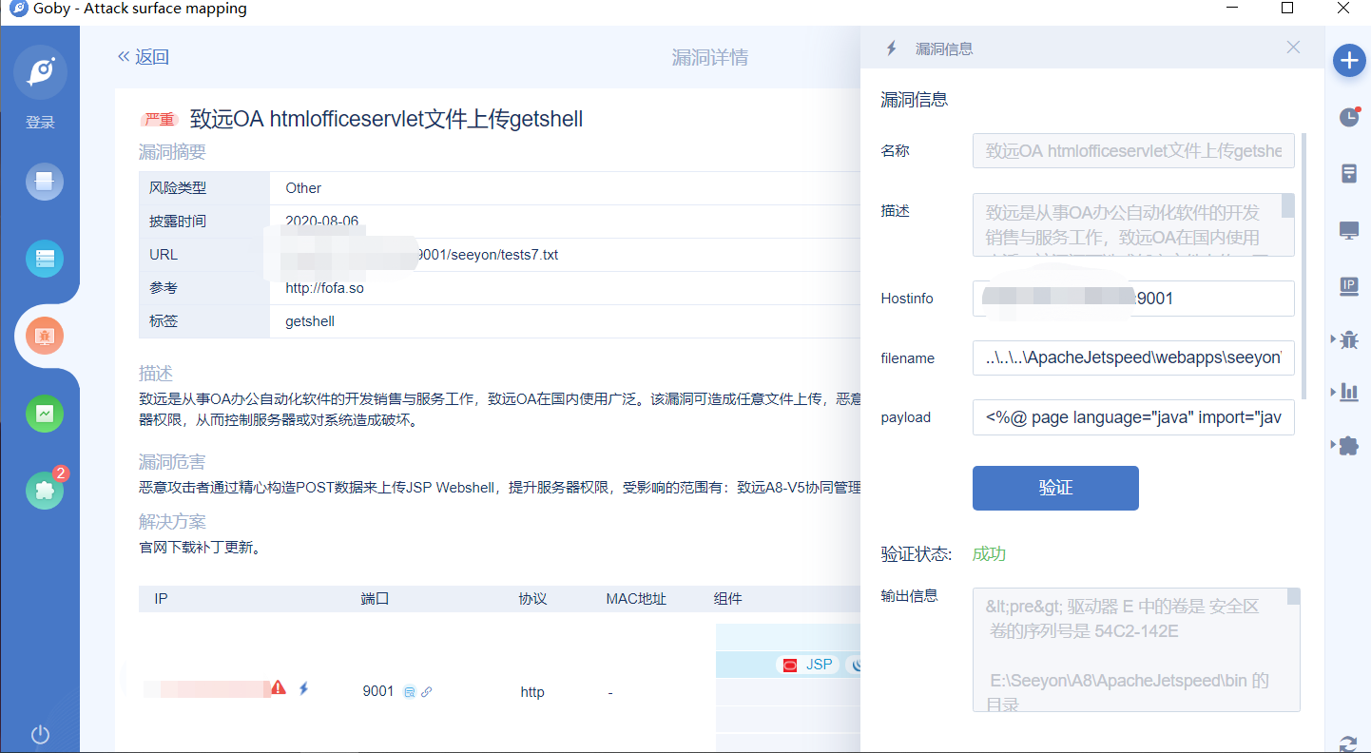Click the 漏洞摘要 section heading

coord(172,152)
